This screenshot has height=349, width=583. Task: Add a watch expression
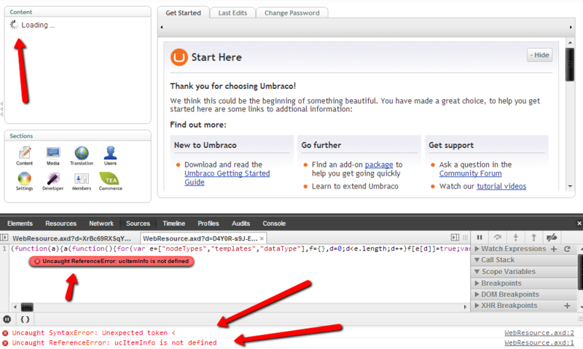(x=554, y=249)
